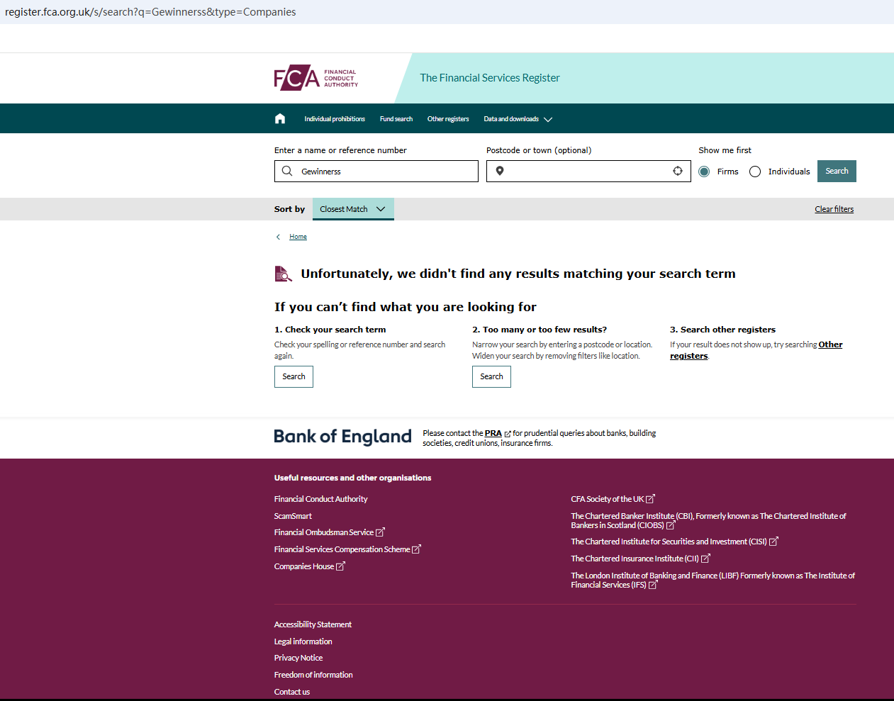
Task: Click the back chevron beside Home breadcrumb
Action: tap(278, 237)
